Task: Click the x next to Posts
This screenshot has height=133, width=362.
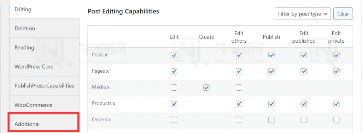Action: click(106, 55)
